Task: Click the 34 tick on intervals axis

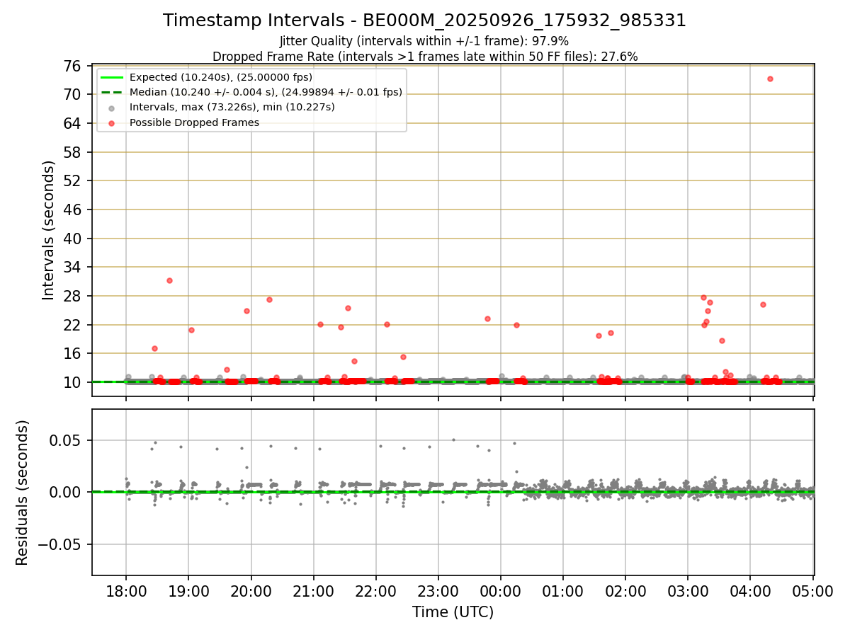Action: (x=72, y=268)
